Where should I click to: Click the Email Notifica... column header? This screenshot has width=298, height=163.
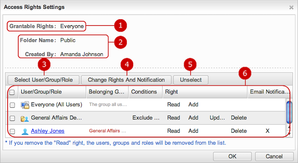coord(268,92)
